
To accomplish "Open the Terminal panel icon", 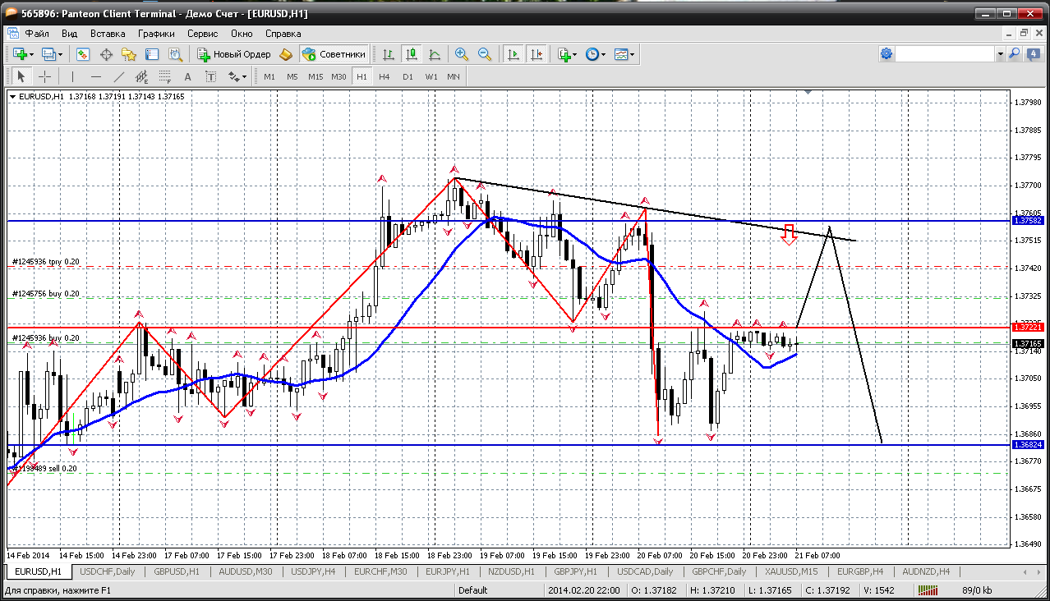I will pos(152,54).
